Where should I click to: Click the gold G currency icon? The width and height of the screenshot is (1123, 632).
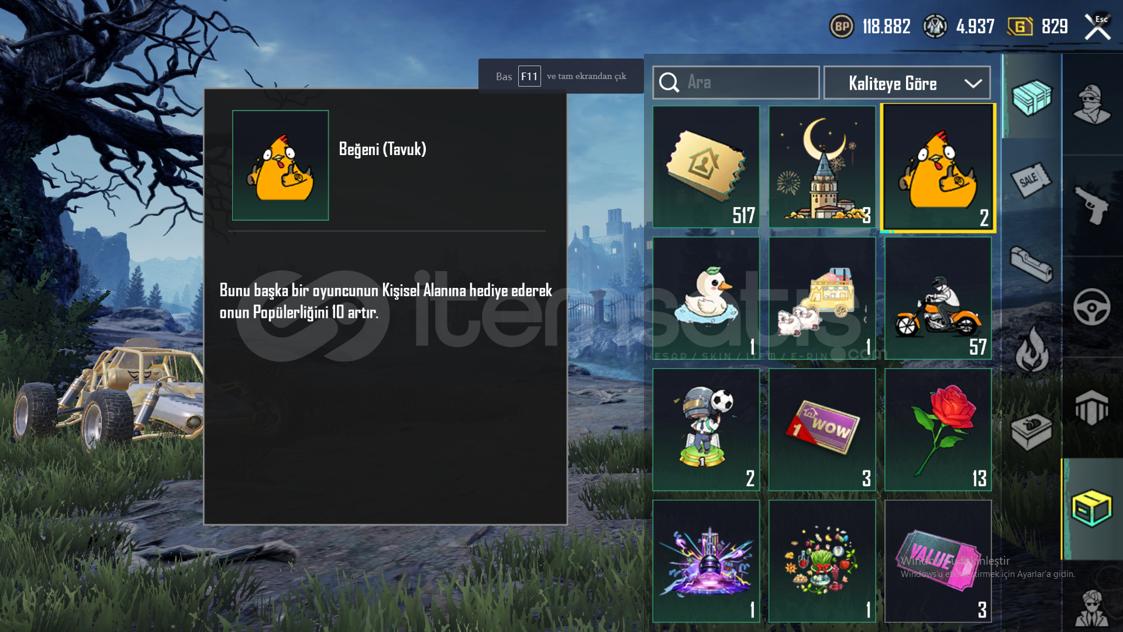click(x=1020, y=26)
